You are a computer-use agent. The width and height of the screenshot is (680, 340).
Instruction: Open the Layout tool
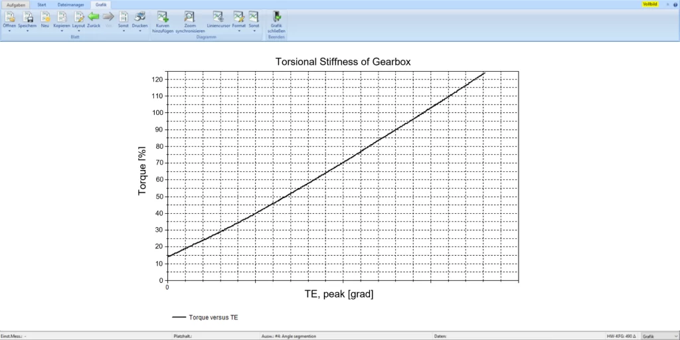tap(78, 17)
